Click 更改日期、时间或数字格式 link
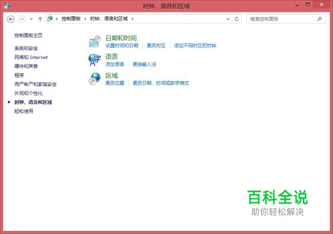This screenshot has height=234, width=333. coord(161,83)
